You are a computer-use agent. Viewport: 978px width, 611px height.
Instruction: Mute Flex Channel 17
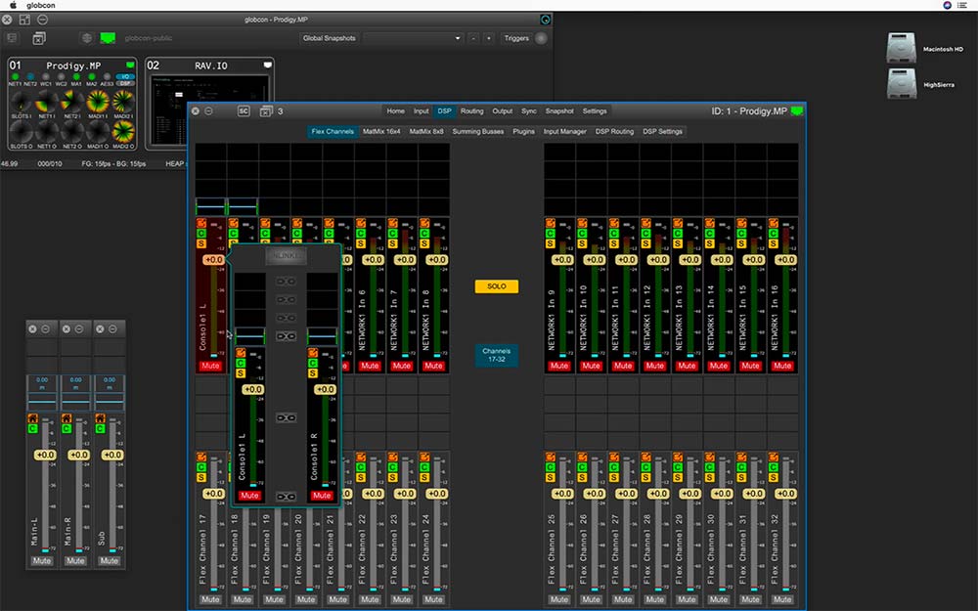click(x=211, y=600)
